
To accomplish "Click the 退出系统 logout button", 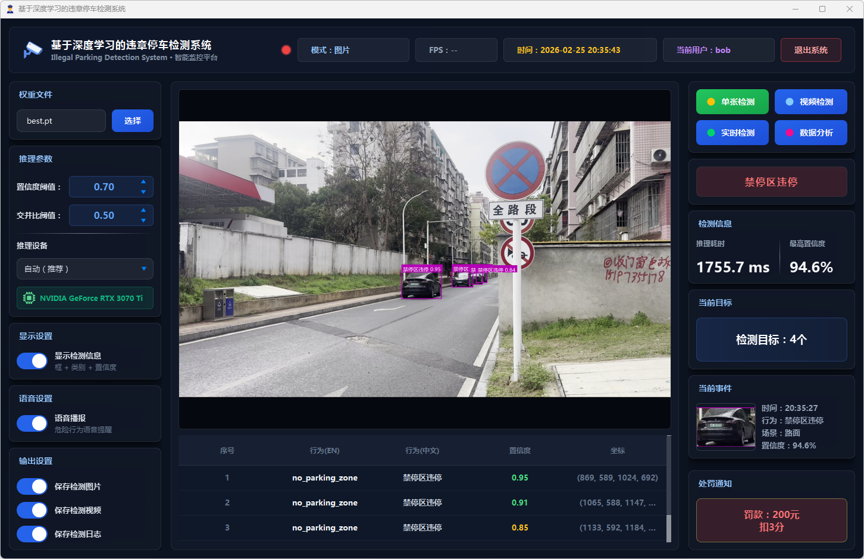I will [810, 50].
